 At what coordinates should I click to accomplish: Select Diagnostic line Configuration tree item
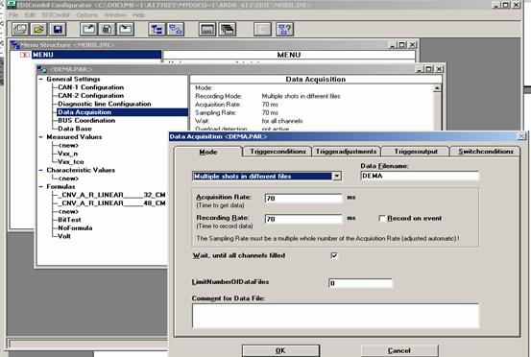(105, 104)
